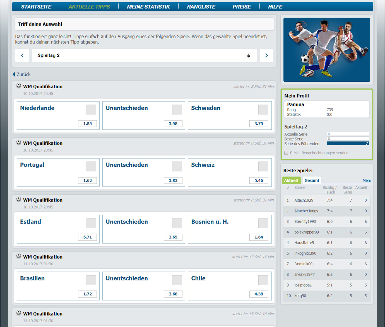Click profile name Pamina

295,105
